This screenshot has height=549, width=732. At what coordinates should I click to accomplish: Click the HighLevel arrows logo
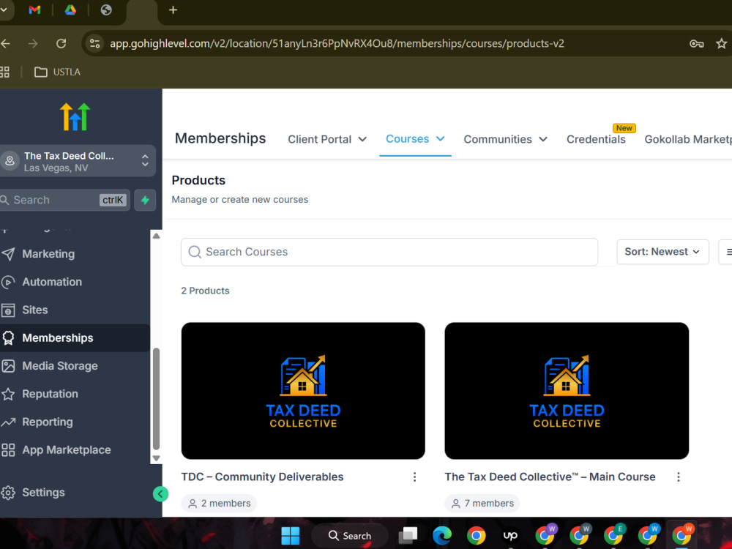[75, 116]
